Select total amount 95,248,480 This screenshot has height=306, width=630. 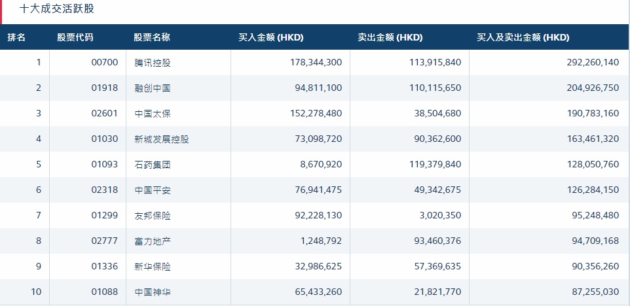(596, 215)
